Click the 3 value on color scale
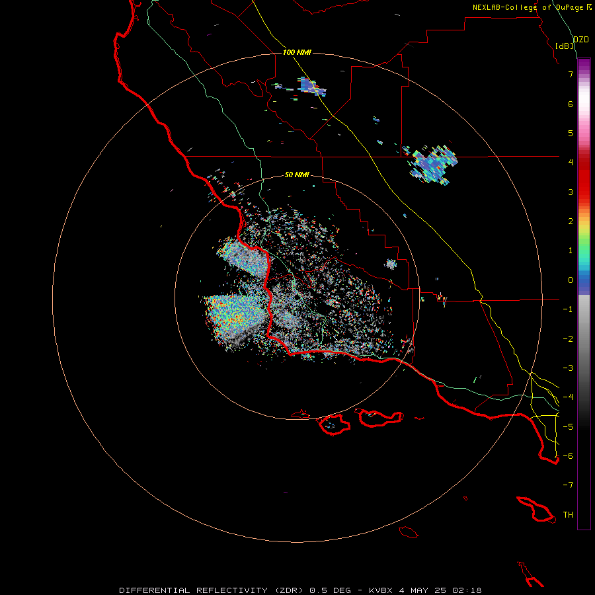 tap(571, 192)
